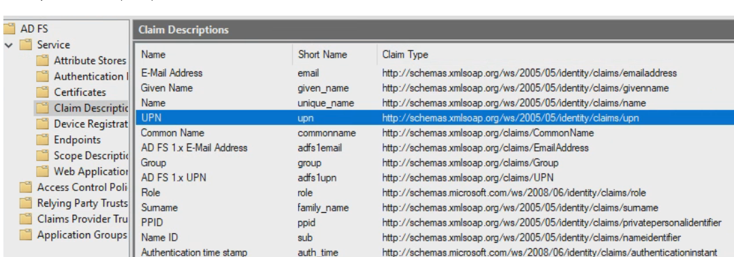Select the Group claim row
This screenshot has width=734, height=257.
(x=435, y=162)
